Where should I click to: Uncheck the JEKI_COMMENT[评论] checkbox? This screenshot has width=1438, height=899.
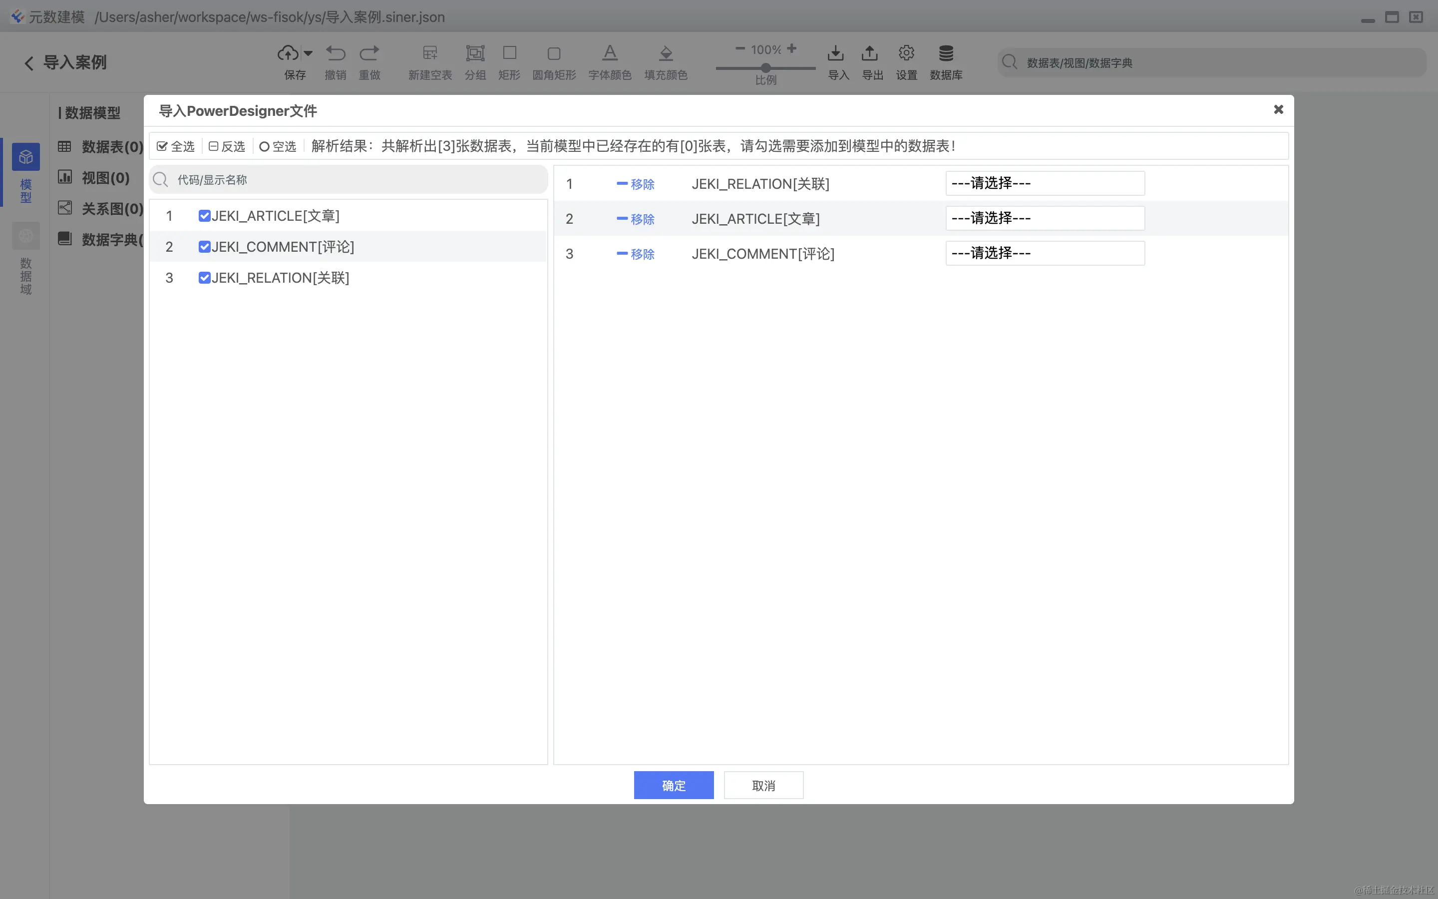pos(204,247)
